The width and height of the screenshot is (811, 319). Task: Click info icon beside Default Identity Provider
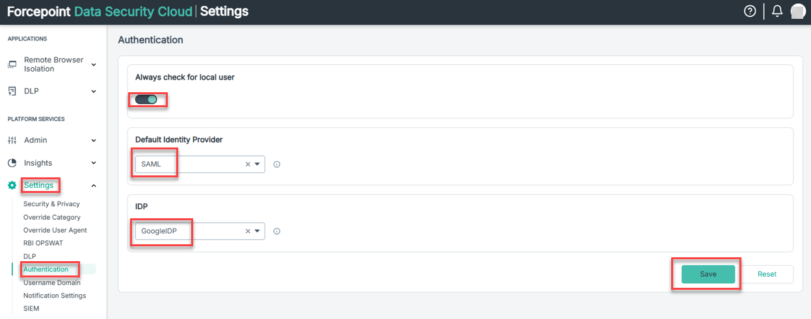(276, 165)
